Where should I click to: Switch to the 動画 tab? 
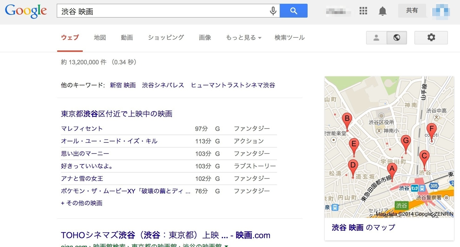[x=127, y=37]
